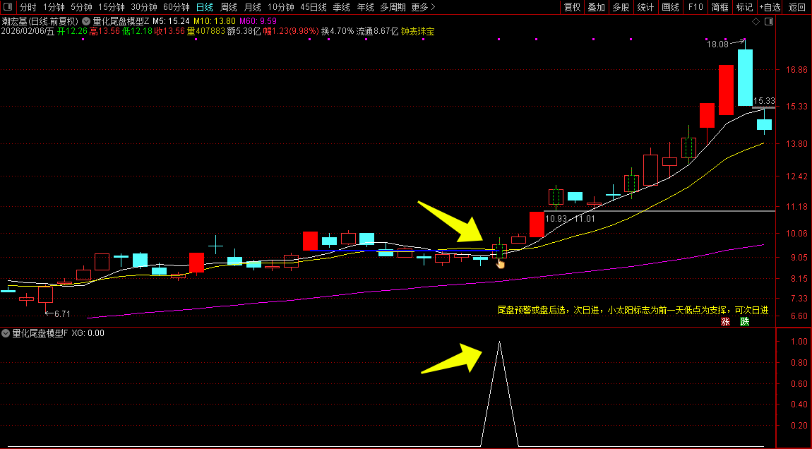812x449 pixels.
Task: Switch to 分时 intraday view
Action: [28, 7]
